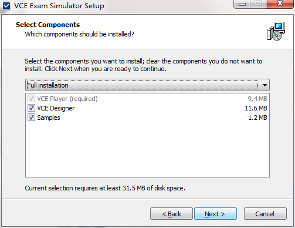Screen dimensions: 295x228
Task: Open the installation type dropdown arrow
Action: tap(265, 85)
